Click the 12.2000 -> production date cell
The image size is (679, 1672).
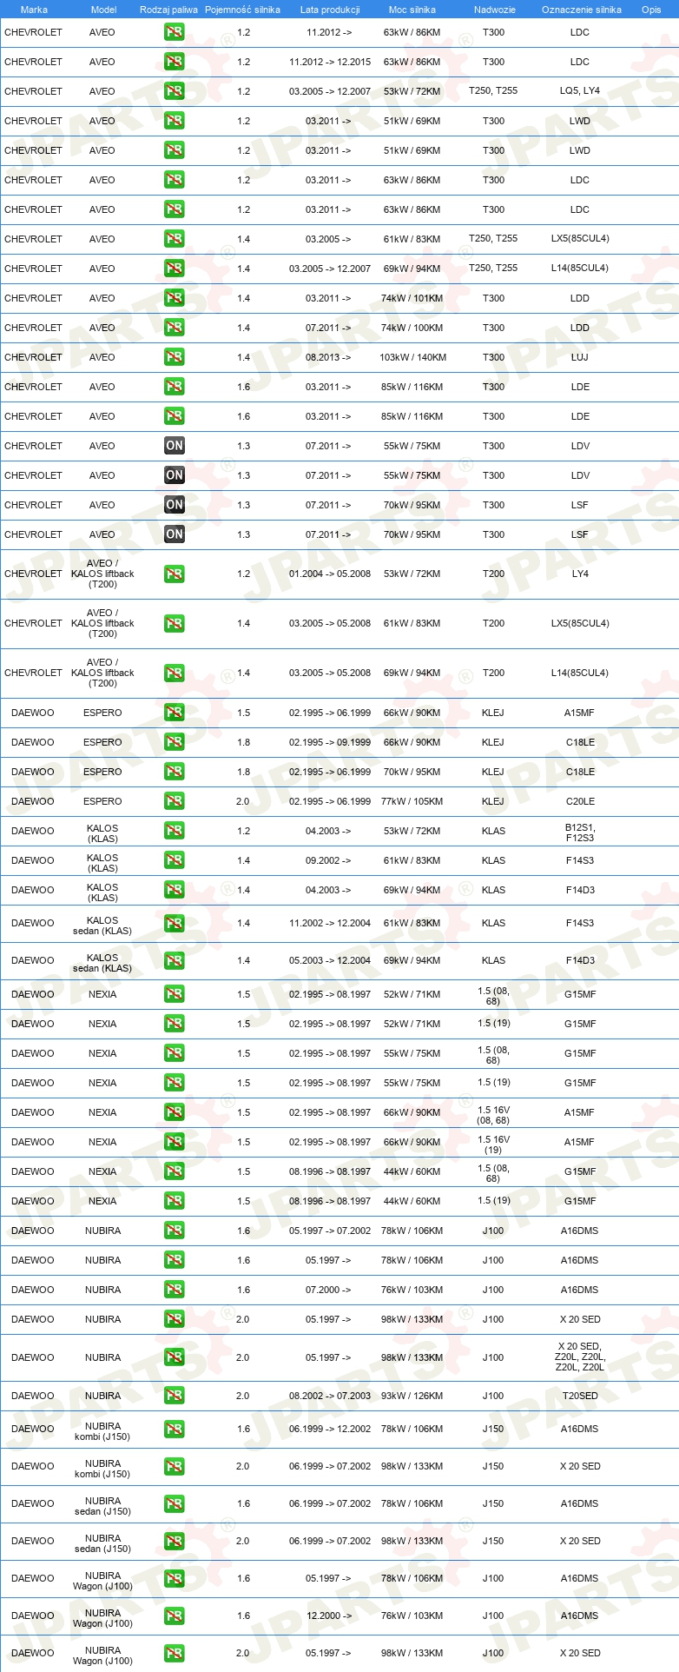pos(329,1616)
